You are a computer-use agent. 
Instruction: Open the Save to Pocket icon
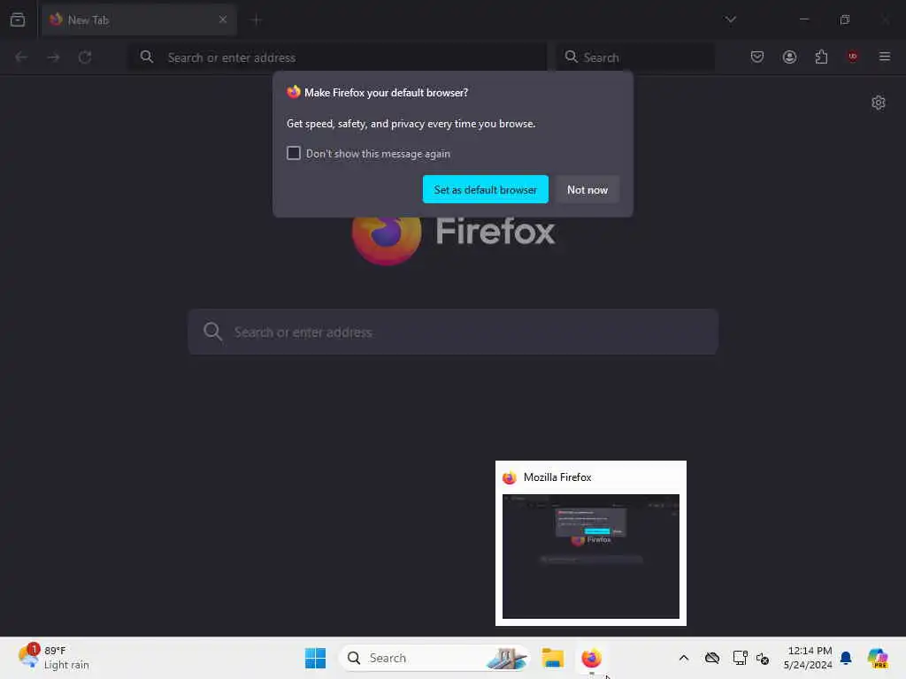757,57
